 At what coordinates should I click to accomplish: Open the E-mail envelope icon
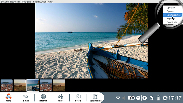[26, 97]
